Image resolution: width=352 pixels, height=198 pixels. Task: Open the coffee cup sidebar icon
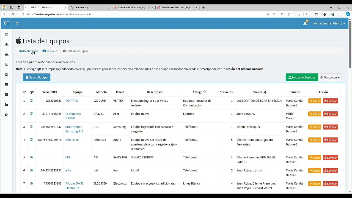pyautogui.click(x=6, y=84)
